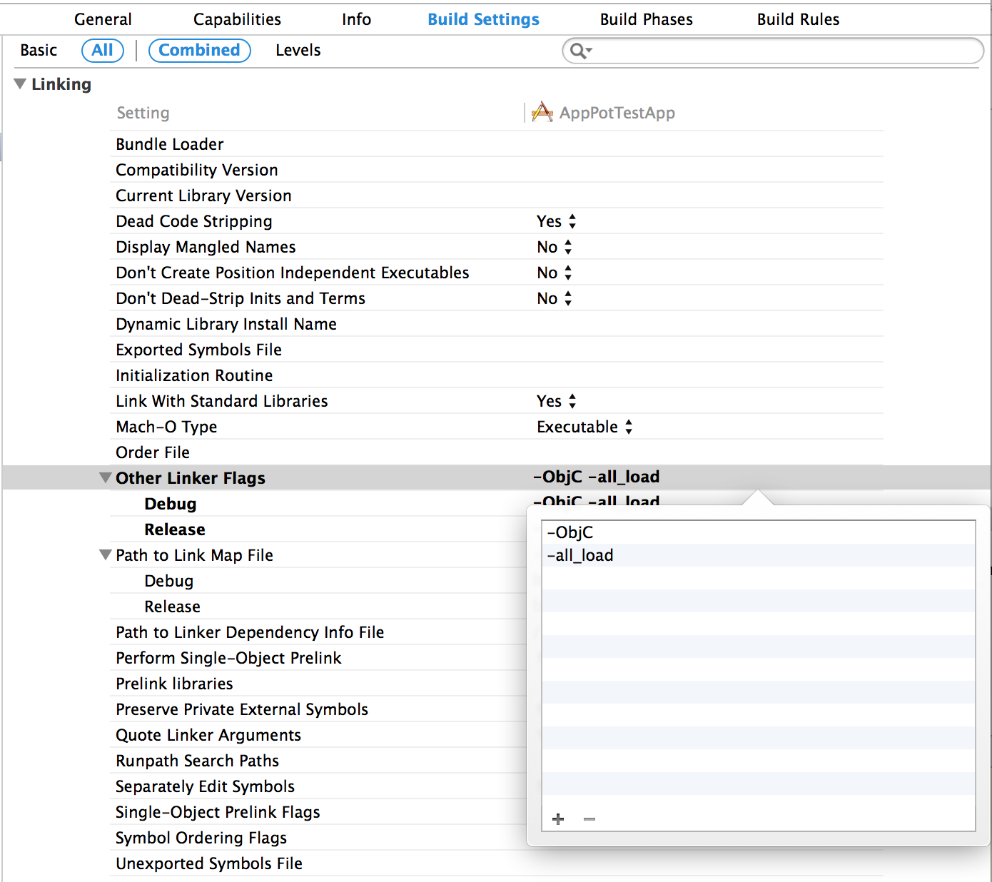Open the Dead Code Stripping stepper arrows
992x882 pixels.
tap(573, 221)
